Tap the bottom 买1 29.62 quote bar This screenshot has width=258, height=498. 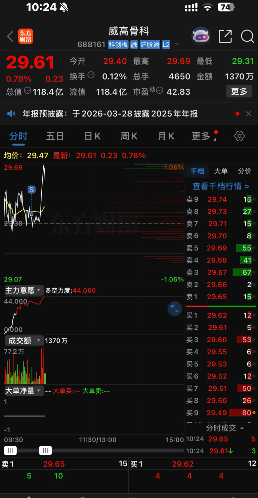pyautogui.click(x=193, y=464)
